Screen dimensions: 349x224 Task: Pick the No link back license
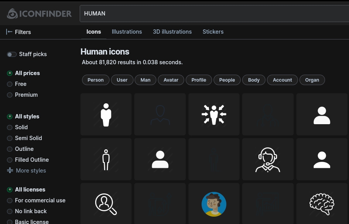click(x=10, y=211)
